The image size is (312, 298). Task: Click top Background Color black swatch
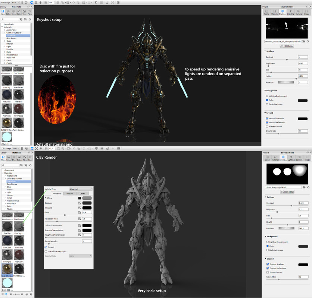(x=303, y=100)
